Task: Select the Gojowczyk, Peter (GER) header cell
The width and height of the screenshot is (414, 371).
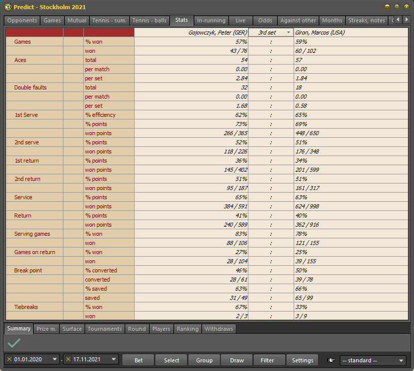Action: (191, 33)
